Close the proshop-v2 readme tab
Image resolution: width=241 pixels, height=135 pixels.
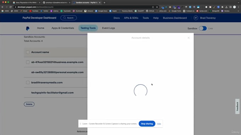click(x=69, y=2)
